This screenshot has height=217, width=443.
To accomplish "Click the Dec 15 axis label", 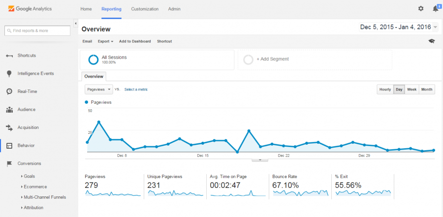I will pyautogui.click(x=203, y=155).
